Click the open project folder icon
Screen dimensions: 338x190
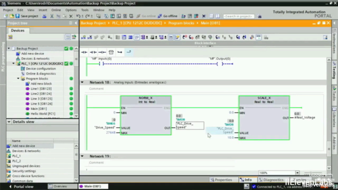(12, 16)
